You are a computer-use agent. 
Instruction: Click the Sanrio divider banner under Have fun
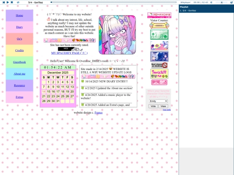point(69,40)
